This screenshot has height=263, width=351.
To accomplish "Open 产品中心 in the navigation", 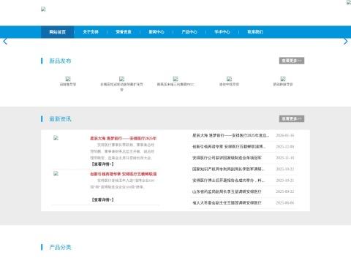I will point(189,32).
